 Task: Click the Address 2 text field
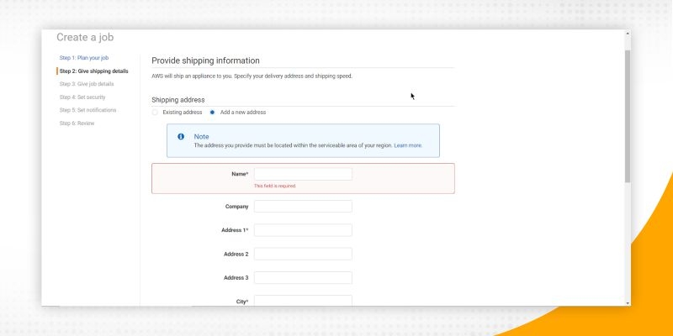(303, 254)
